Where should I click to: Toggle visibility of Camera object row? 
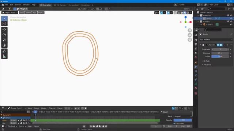[x=231, y=24]
